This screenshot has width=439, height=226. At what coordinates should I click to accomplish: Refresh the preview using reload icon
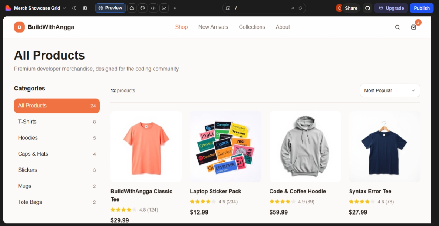(x=300, y=8)
